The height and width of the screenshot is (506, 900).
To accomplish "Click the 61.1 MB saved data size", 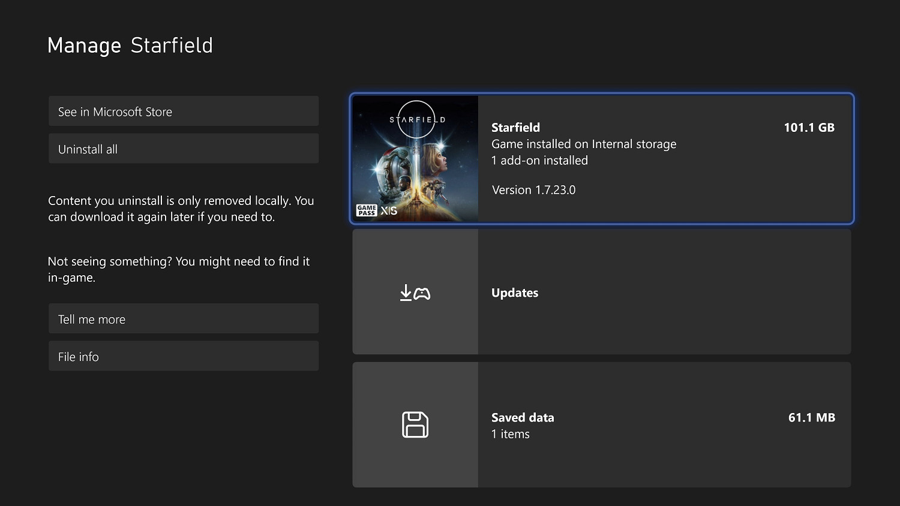I will (x=811, y=417).
